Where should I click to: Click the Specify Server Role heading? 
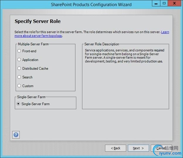[38, 21]
